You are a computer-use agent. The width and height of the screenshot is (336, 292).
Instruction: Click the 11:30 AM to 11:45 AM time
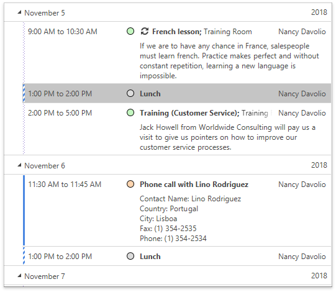click(65, 185)
